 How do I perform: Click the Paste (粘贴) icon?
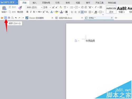pyautogui.click(x=4, y=8)
